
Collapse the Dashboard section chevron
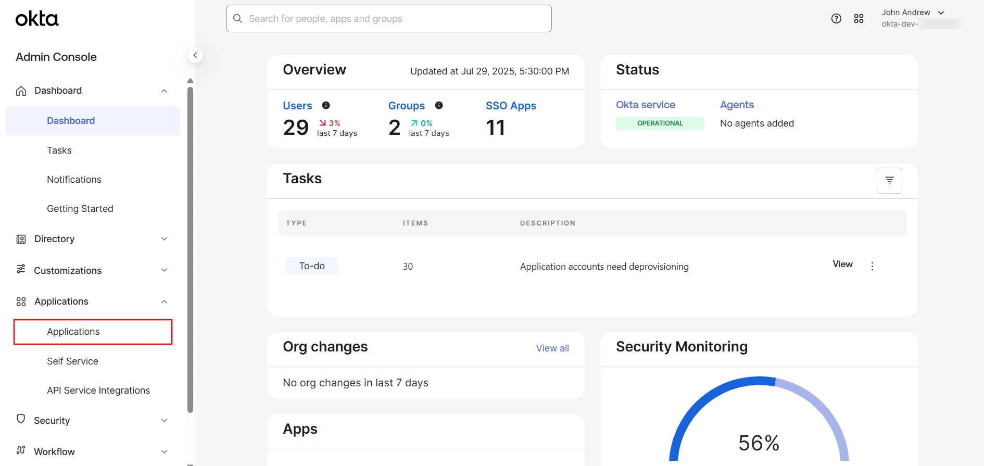[164, 91]
